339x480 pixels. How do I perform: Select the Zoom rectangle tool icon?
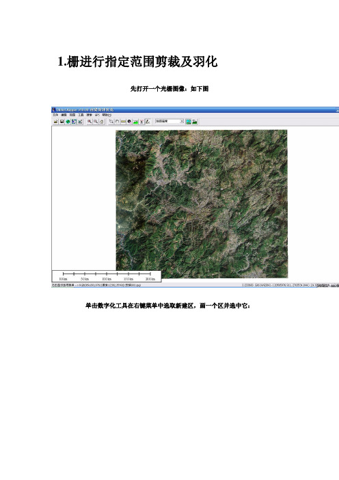pos(111,122)
